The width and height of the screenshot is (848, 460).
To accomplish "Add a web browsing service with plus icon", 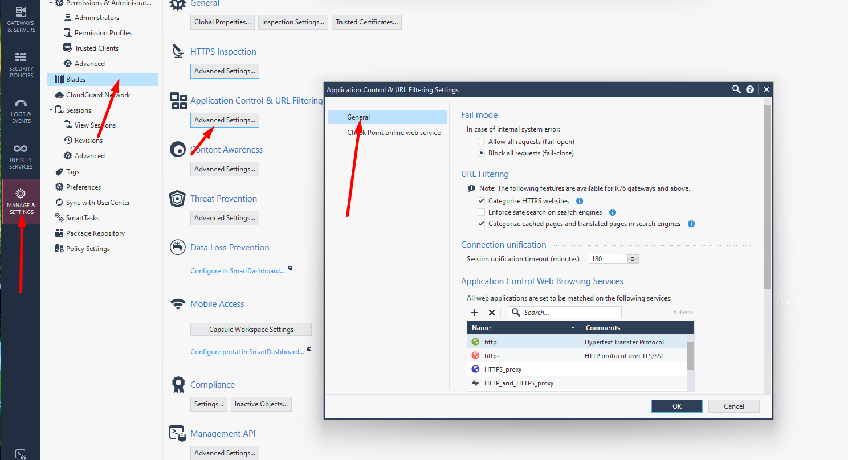I will click(x=474, y=313).
